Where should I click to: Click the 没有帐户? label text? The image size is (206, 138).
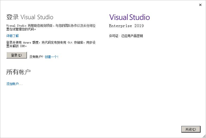[x=36, y=57]
